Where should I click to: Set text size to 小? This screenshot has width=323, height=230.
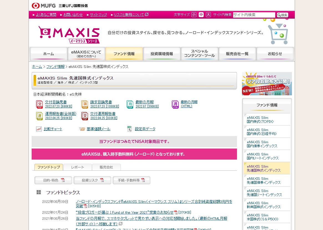tap(194, 15)
